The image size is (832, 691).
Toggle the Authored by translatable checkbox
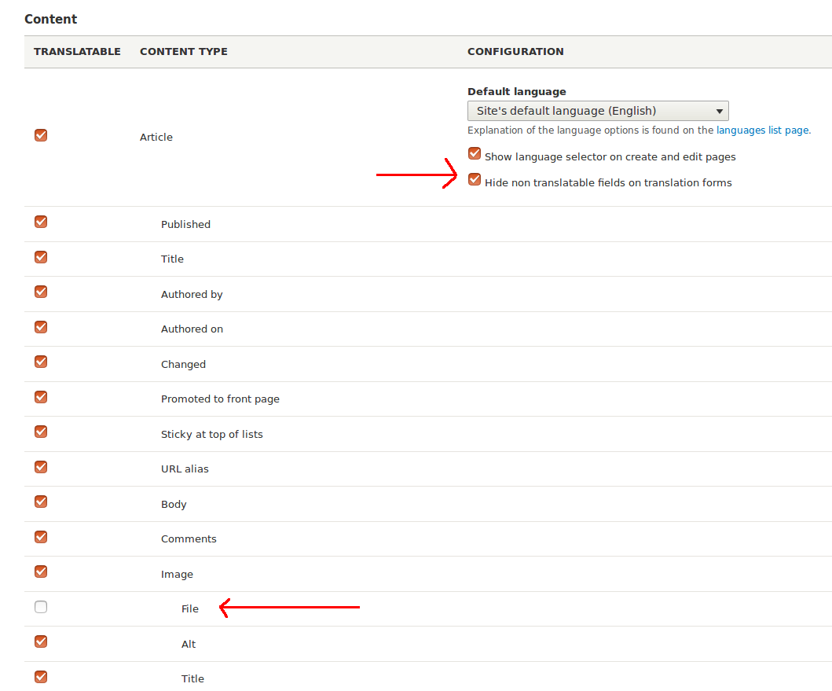pyautogui.click(x=40, y=292)
